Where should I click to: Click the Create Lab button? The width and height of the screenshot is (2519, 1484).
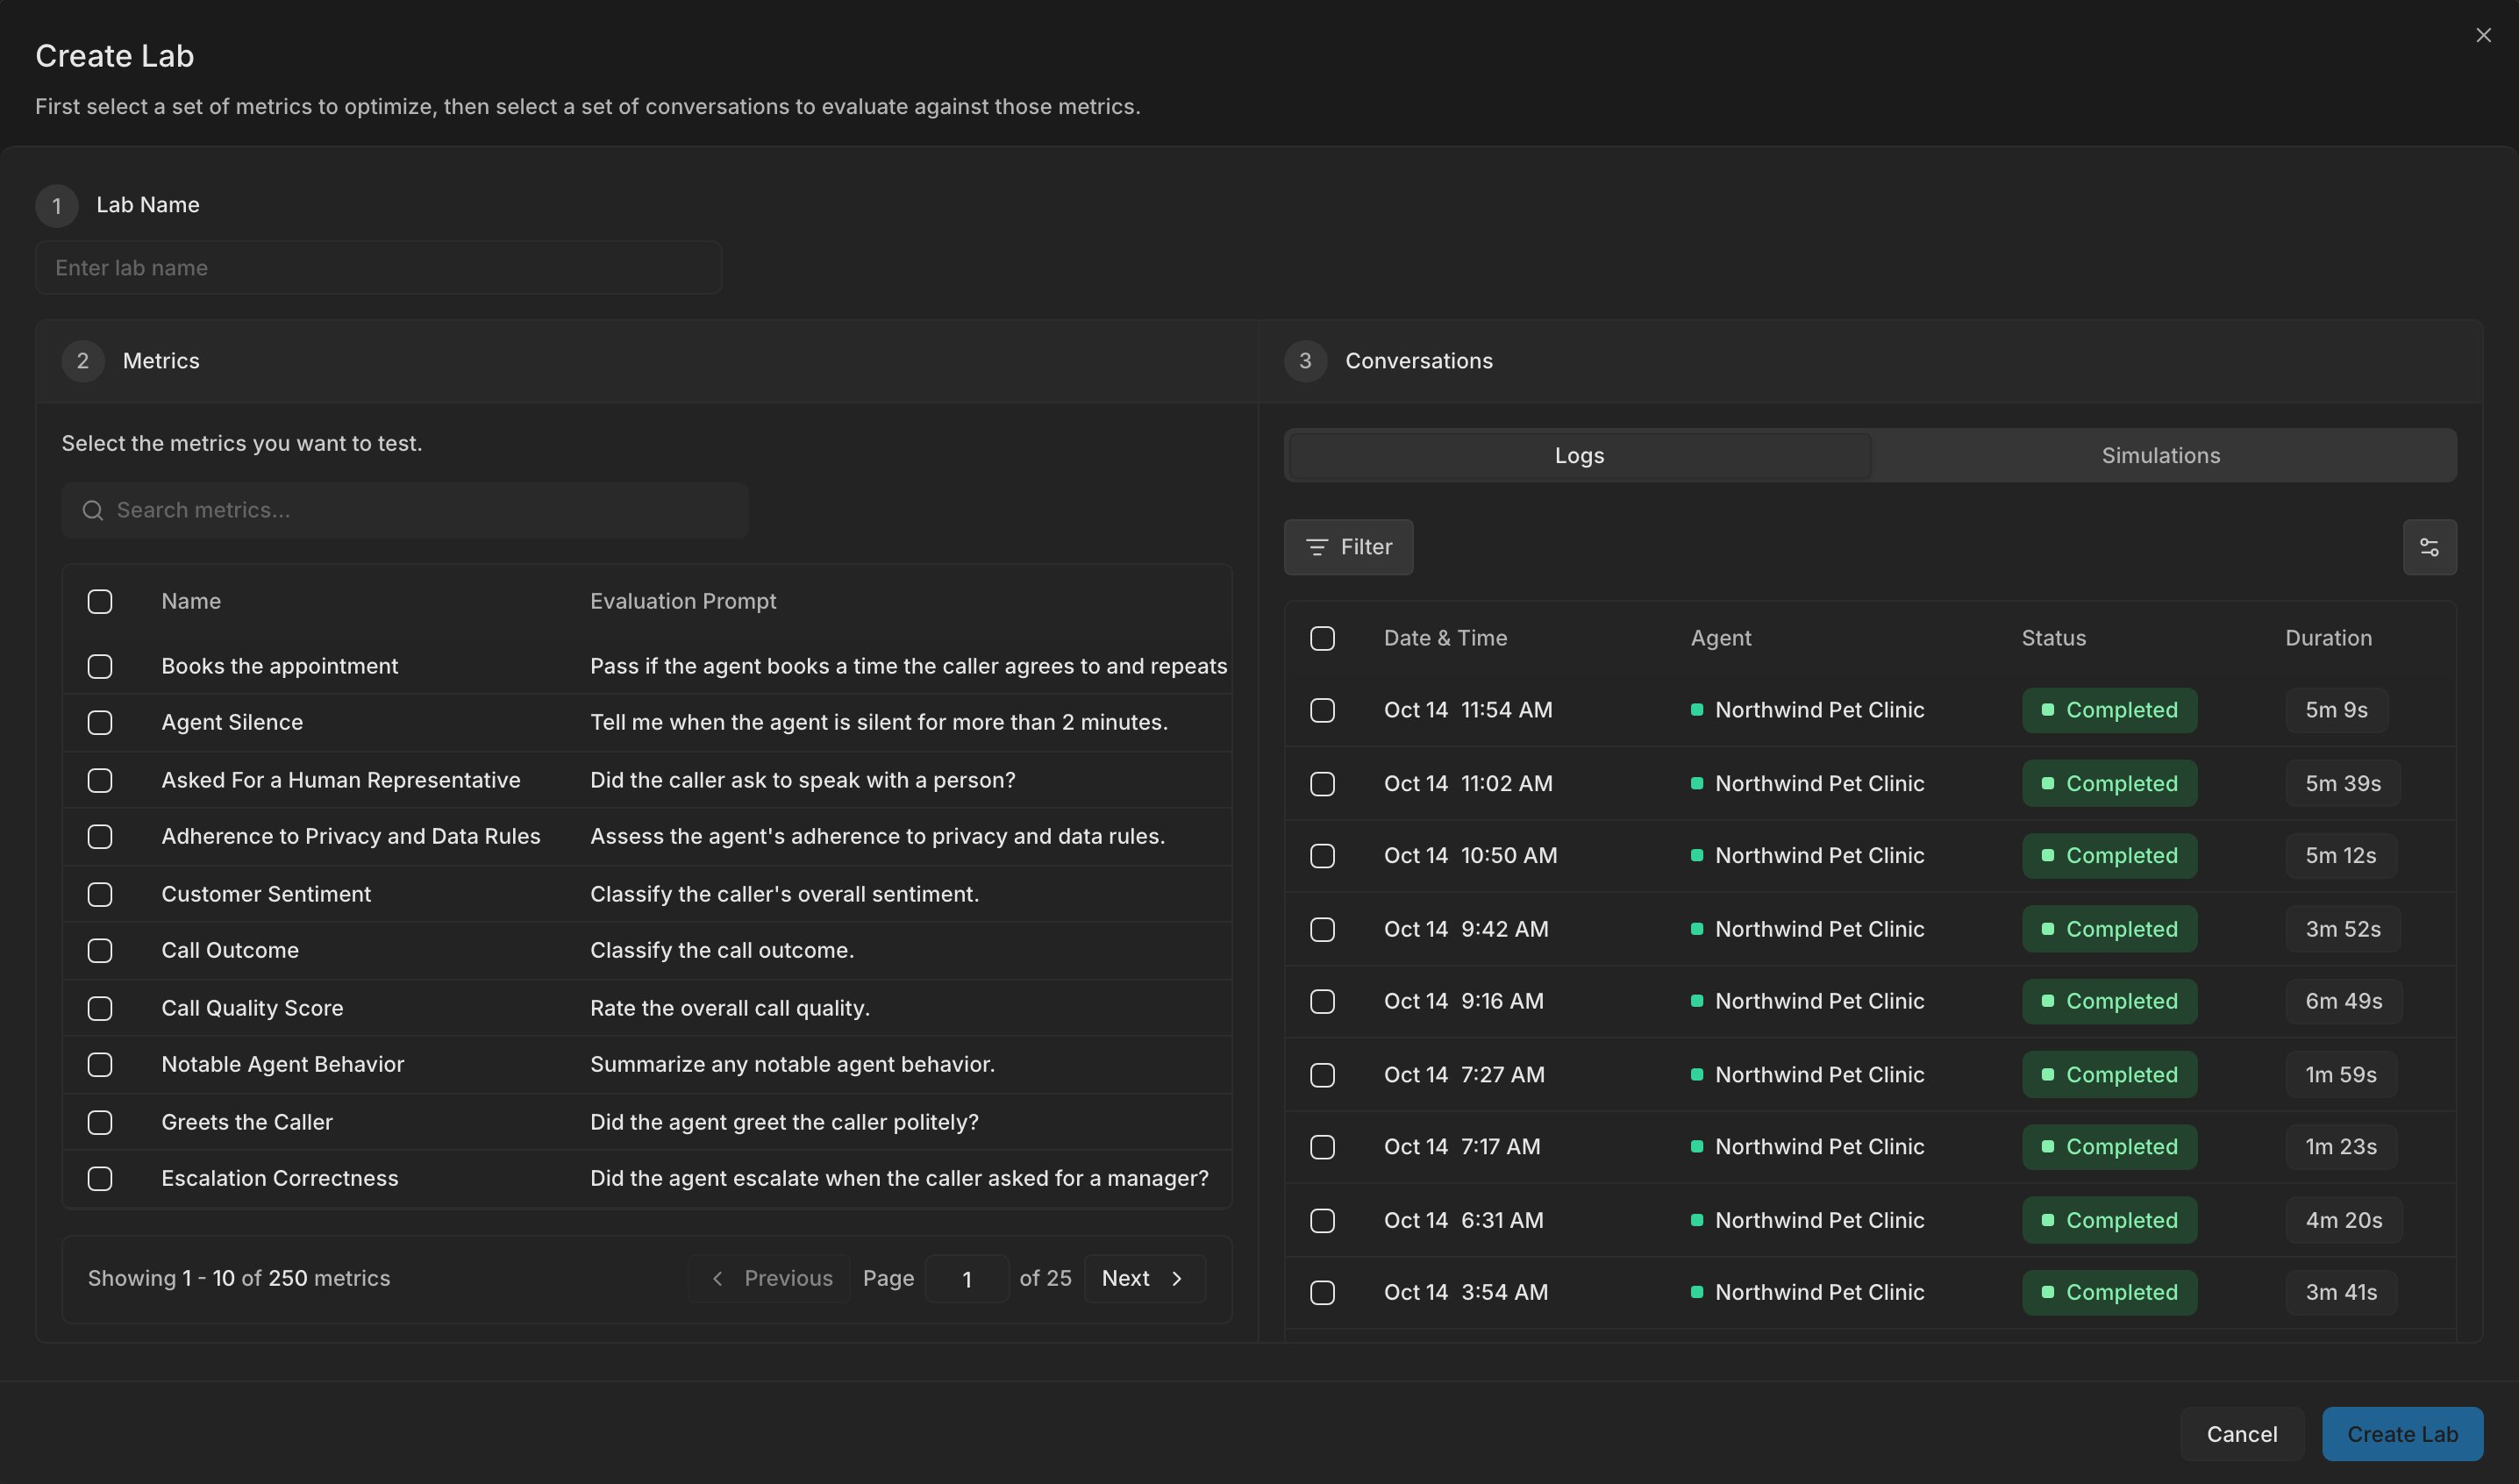point(2402,1434)
